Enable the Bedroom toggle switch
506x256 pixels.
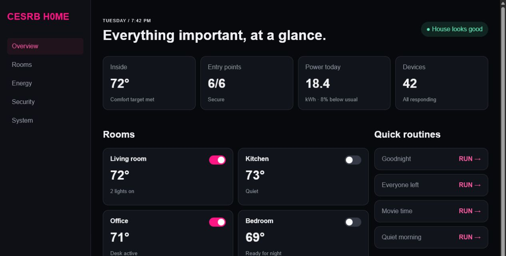[353, 222]
